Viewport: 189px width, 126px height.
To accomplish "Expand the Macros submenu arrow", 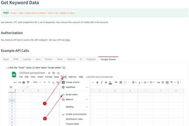I will (x=87, y=100).
